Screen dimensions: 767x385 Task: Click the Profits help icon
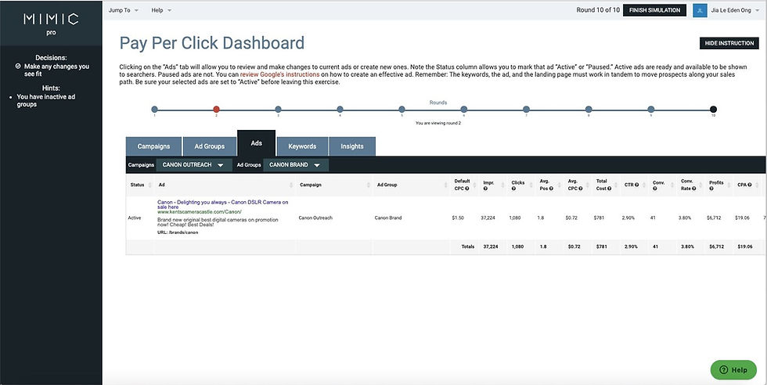pyautogui.click(x=711, y=189)
